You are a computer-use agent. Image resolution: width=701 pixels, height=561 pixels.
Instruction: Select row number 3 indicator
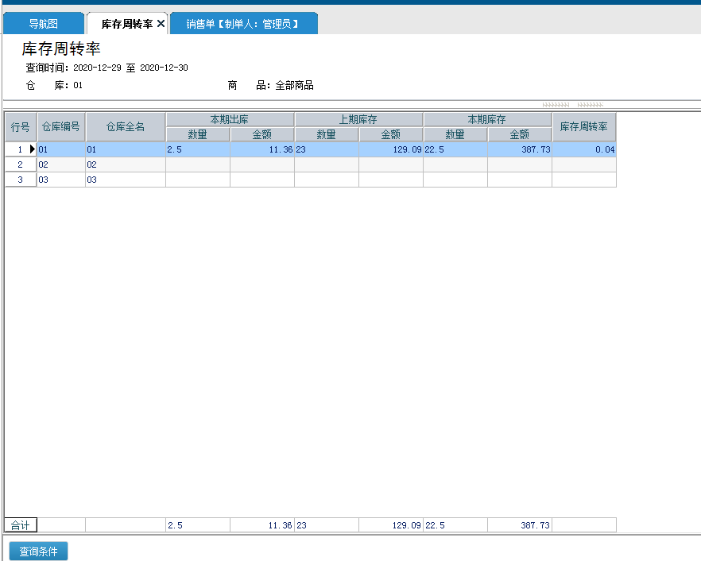click(21, 180)
